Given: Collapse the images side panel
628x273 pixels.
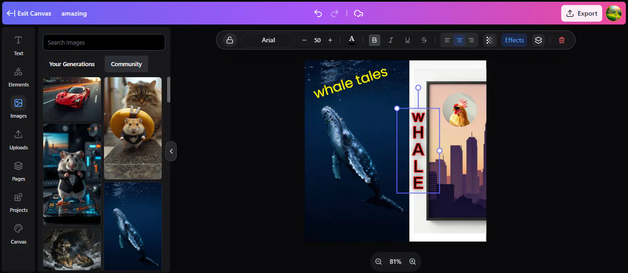Looking at the screenshot, I should (171, 151).
